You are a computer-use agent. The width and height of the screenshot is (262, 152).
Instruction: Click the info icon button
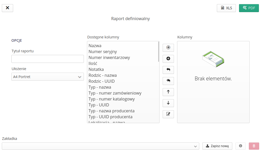(x=241, y=146)
